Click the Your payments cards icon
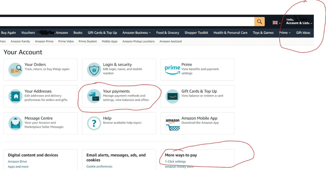The image size is (326, 170). pos(94,96)
